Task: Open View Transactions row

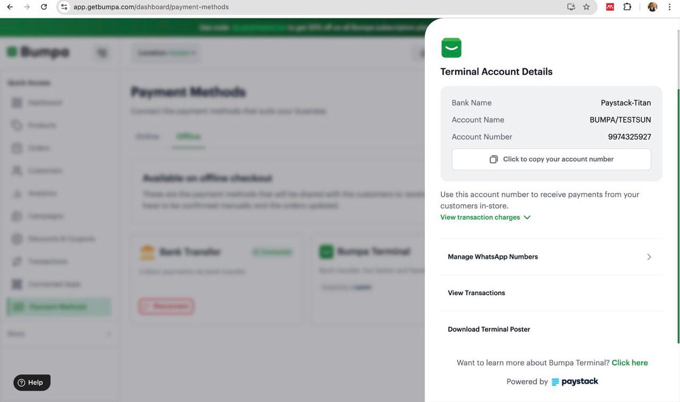Action: (x=551, y=293)
